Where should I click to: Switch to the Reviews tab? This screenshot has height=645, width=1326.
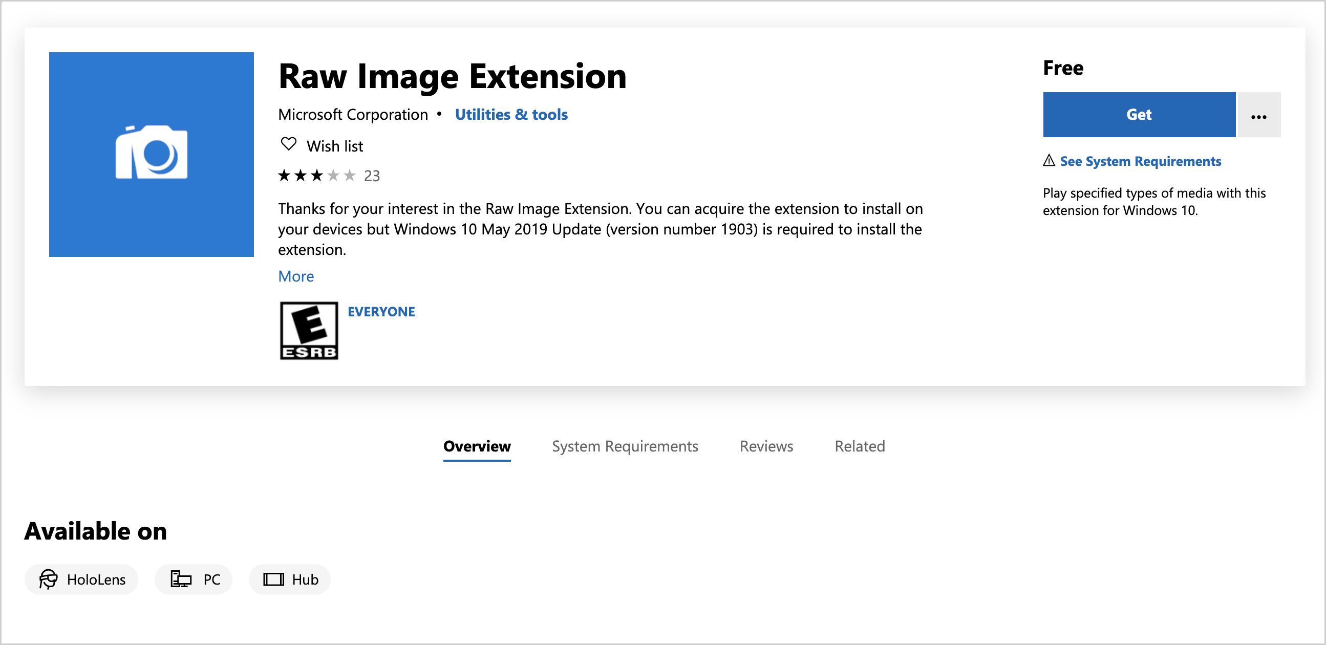[765, 445]
